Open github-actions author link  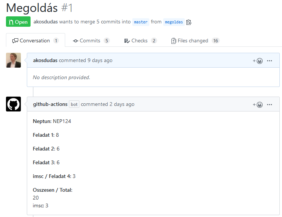(x=50, y=104)
